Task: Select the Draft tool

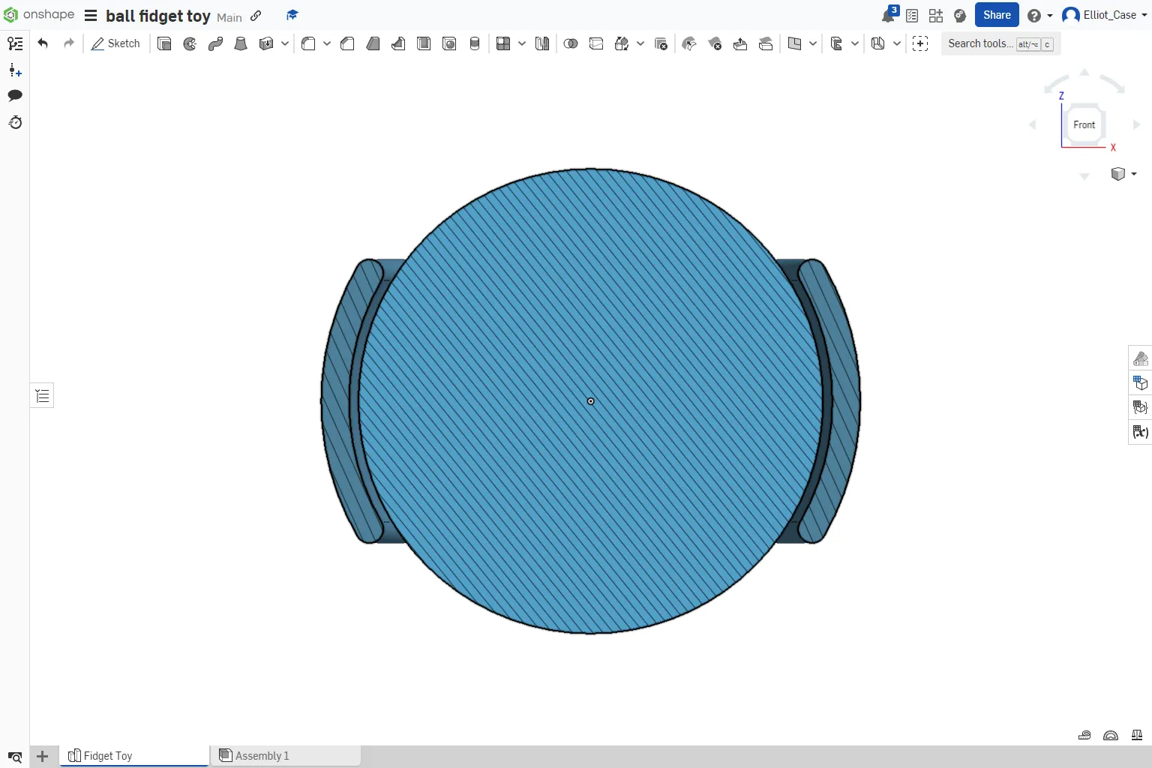Action: [x=373, y=43]
